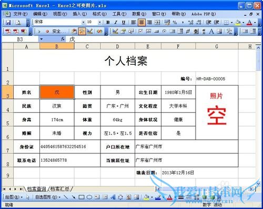Select the Label (A) control tool
This screenshot has height=209, width=263.
(211, 32)
